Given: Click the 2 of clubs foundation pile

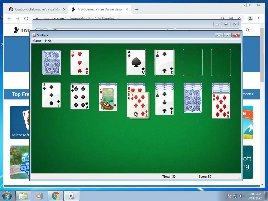Looking at the screenshot, I should [x=164, y=62].
